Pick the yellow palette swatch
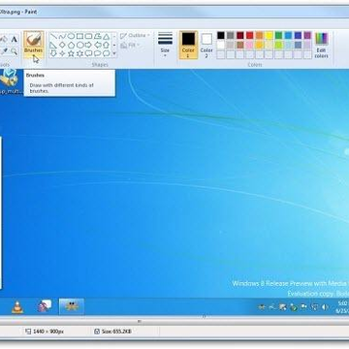 tap(270, 35)
